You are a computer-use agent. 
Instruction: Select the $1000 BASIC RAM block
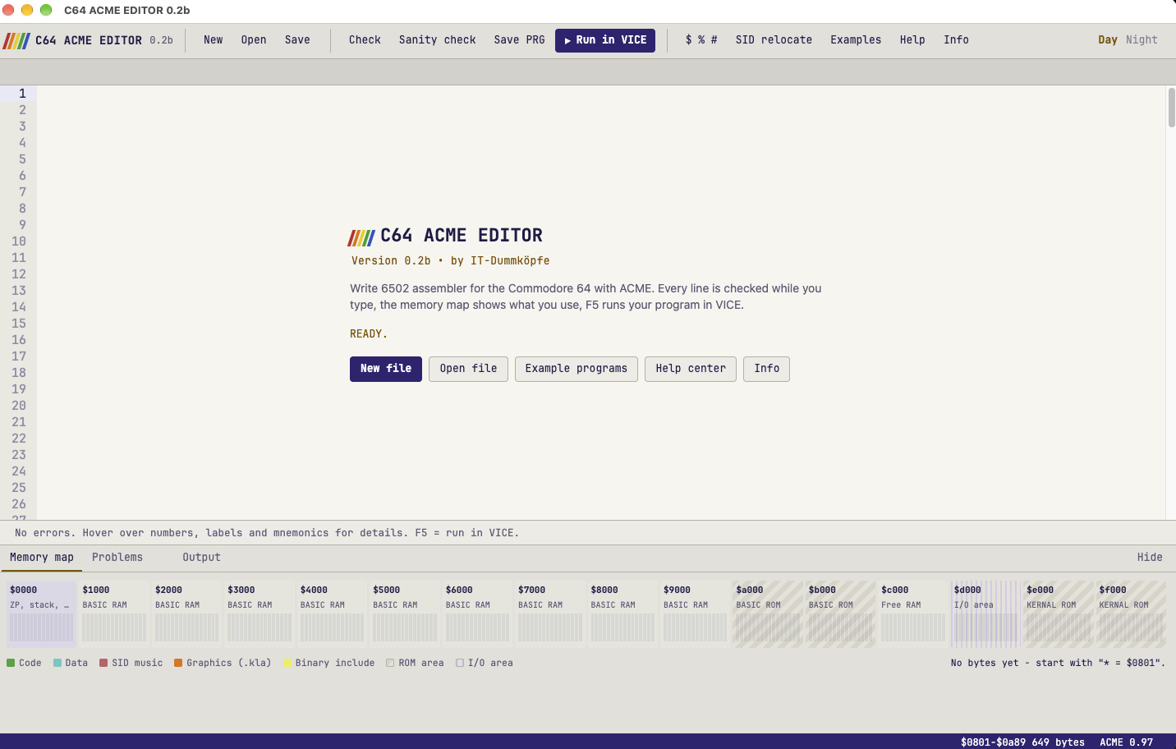coord(114,614)
